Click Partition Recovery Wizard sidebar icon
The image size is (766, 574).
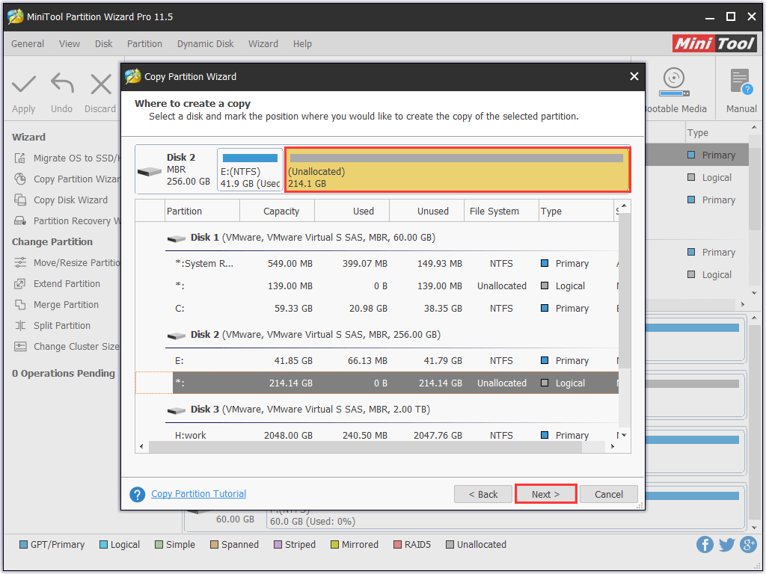point(20,220)
